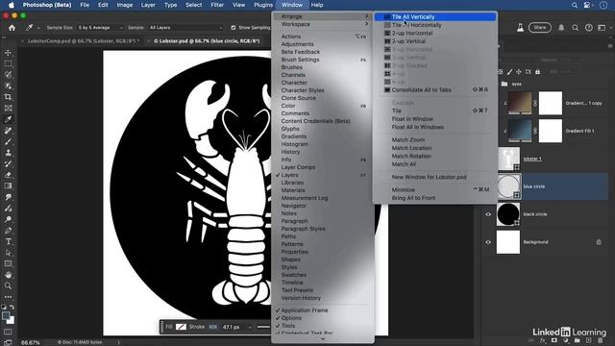
Task: Click lock position icon in Layers panel
Action: (519, 72)
